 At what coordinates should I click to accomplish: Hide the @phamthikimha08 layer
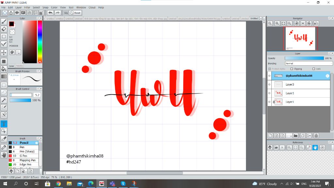click(269, 76)
